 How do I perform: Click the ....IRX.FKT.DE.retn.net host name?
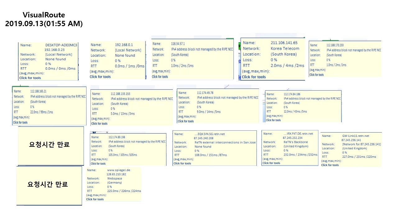tap(298, 134)
